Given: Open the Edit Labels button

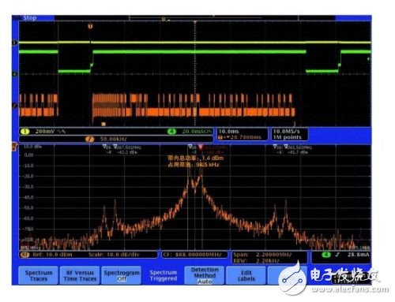Looking at the screenshot, I should pos(246,275).
